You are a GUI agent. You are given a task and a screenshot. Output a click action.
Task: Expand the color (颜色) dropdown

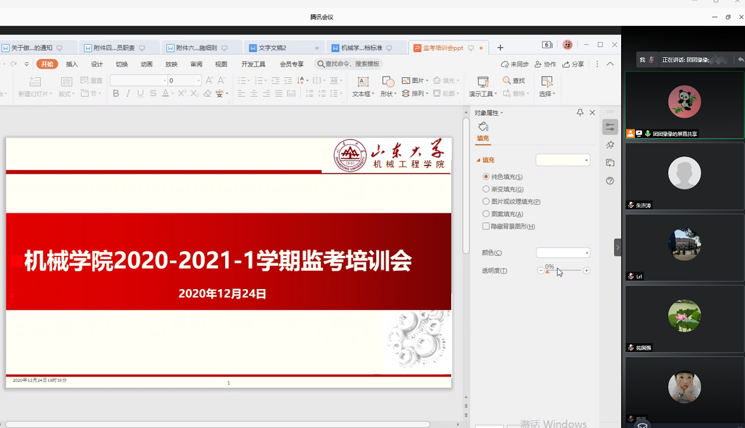[x=563, y=253]
